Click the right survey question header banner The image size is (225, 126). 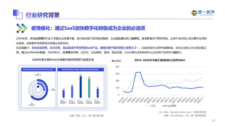[80, 69]
